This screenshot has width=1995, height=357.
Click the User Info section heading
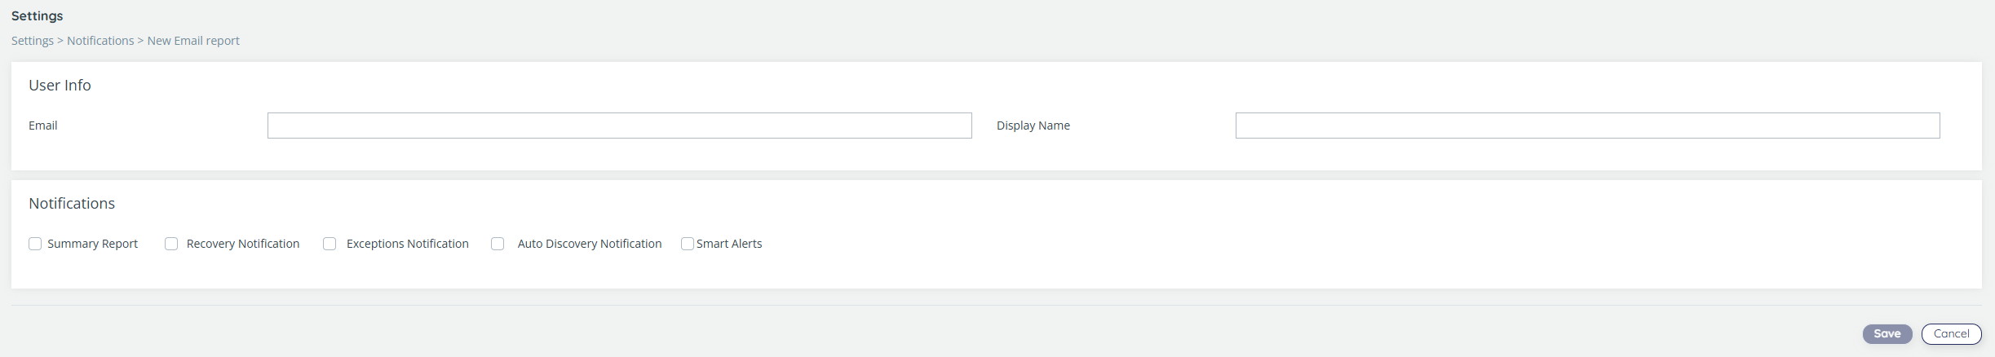(60, 86)
